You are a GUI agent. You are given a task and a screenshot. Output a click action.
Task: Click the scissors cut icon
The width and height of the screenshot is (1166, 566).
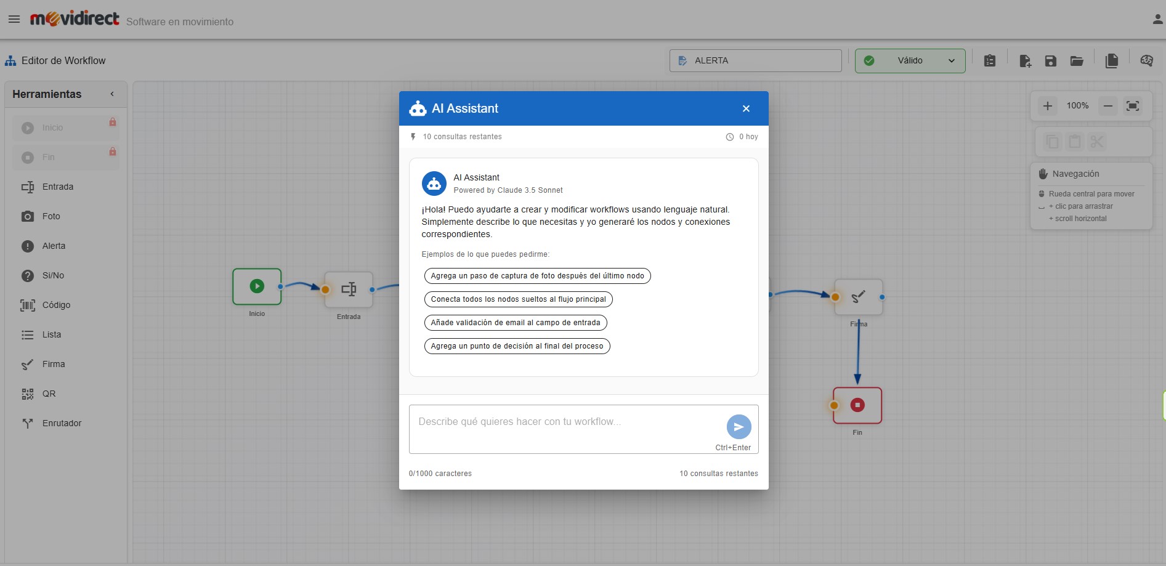[x=1096, y=142]
